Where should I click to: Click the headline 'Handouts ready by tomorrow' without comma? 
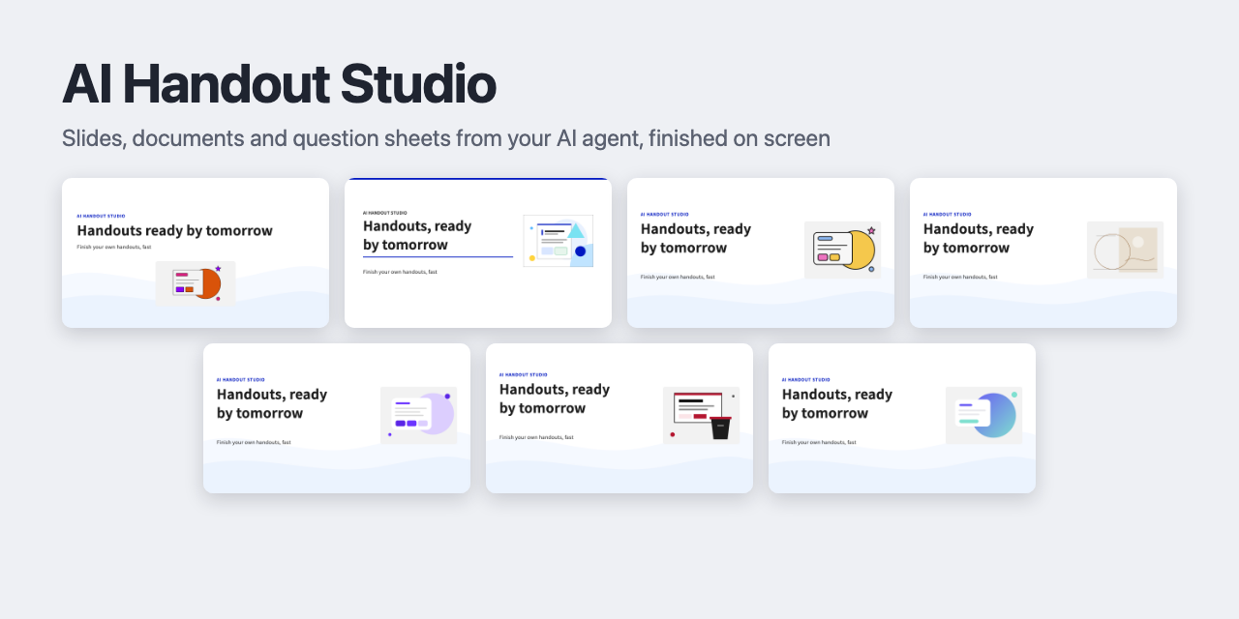pos(174,230)
